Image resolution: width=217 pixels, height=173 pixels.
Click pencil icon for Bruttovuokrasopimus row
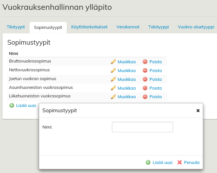(x=113, y=62)
